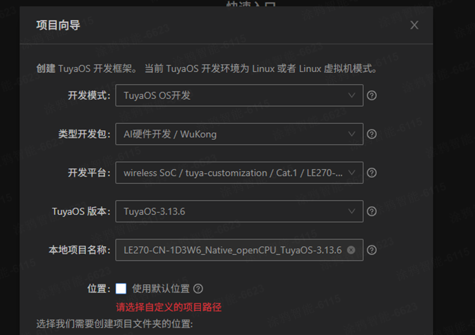Close the 项目向导 dialog
The width and height of the screenshot is (475, 335).
(414, 25)
